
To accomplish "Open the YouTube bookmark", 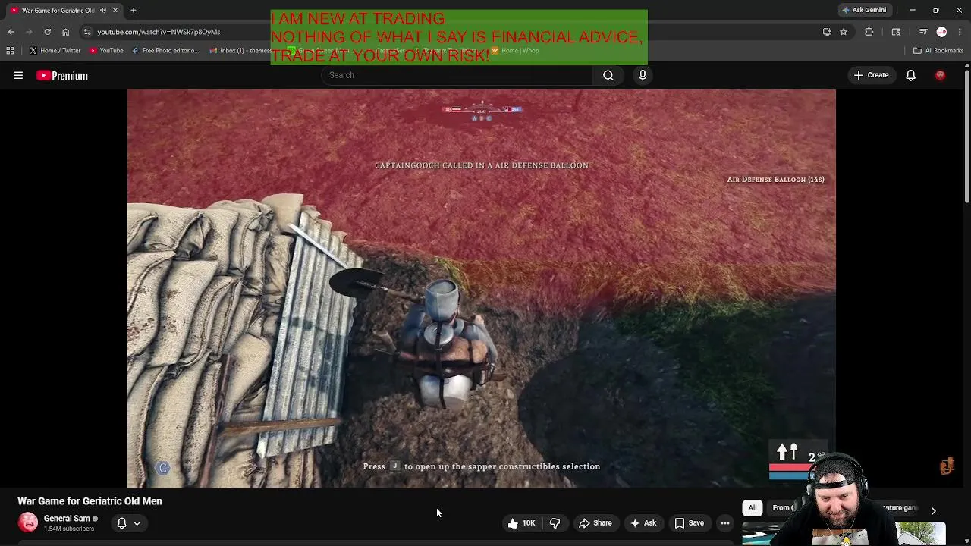I will [106, 51].
